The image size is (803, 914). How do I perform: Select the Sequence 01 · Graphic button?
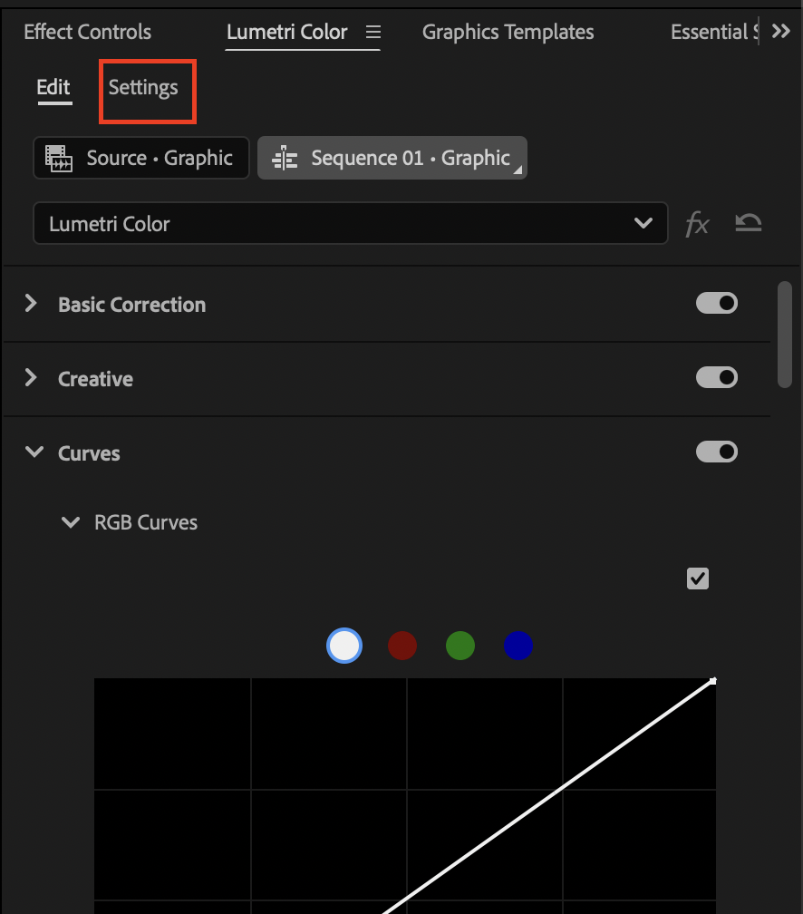pos(392,158)
